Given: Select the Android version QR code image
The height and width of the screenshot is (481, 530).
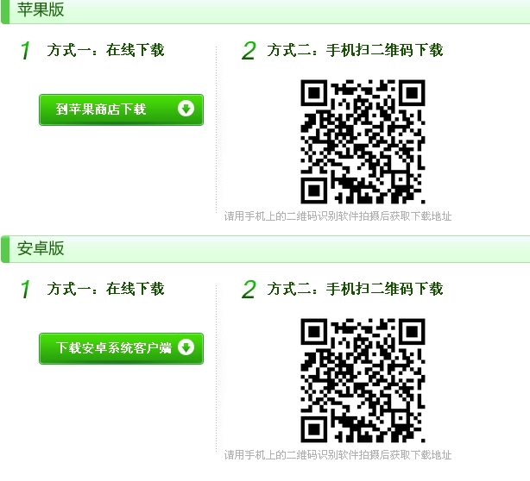Looking at the screenshot, I should 363,380.
